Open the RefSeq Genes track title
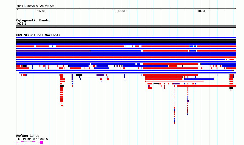Screen dimensions: 244x145 (28, 136)
